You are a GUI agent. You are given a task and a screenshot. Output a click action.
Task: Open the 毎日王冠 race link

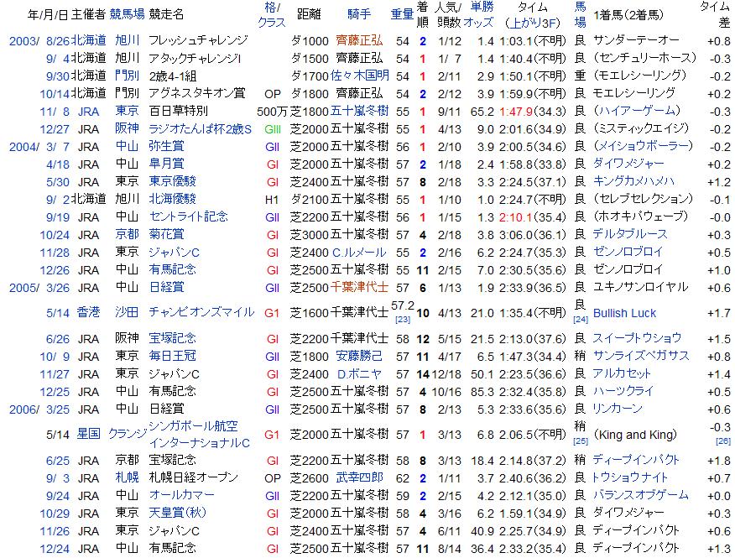(173, 356)
